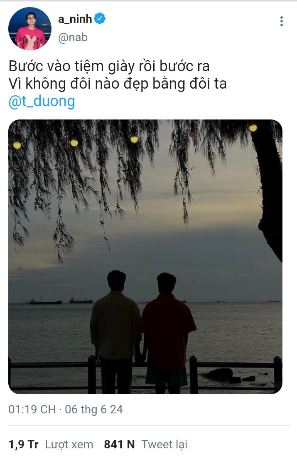Image resolution: width=297 pixels, height=460 pixels.
Task: View the sunset seaside photo
Action: [145, 257]
